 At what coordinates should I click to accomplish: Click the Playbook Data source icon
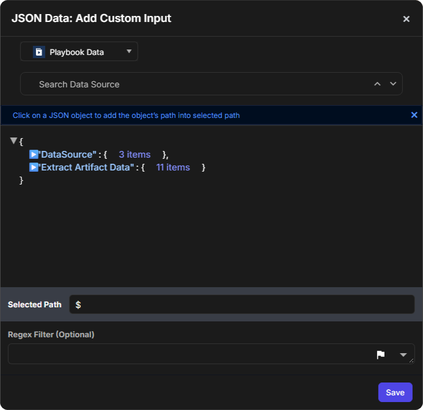click(39, 52)
